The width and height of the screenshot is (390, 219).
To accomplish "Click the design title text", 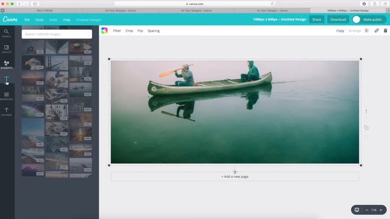I will [x=280, y=19].
